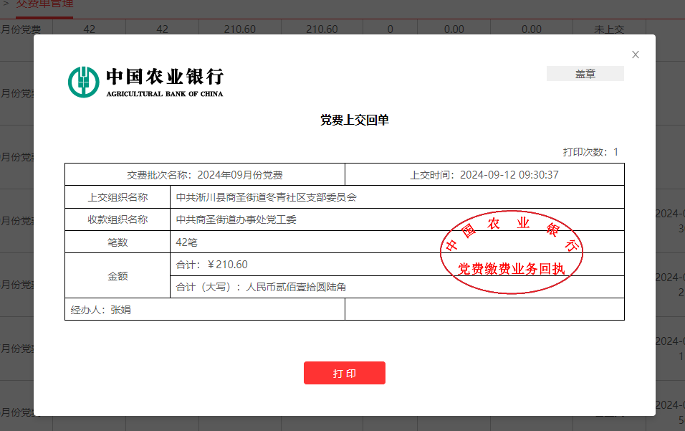This screenshot has height=431, width=685.
Task: Click the Agricultural Bank of China logo emblem
Action: pyautogui.click(x=83, y=82)
